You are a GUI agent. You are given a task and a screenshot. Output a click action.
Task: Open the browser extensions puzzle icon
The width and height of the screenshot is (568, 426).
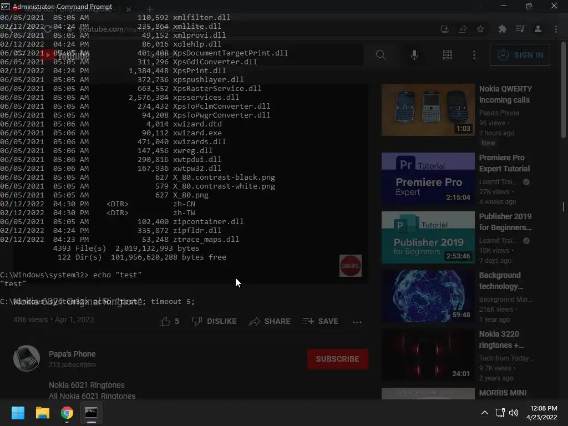click(502, 29)
